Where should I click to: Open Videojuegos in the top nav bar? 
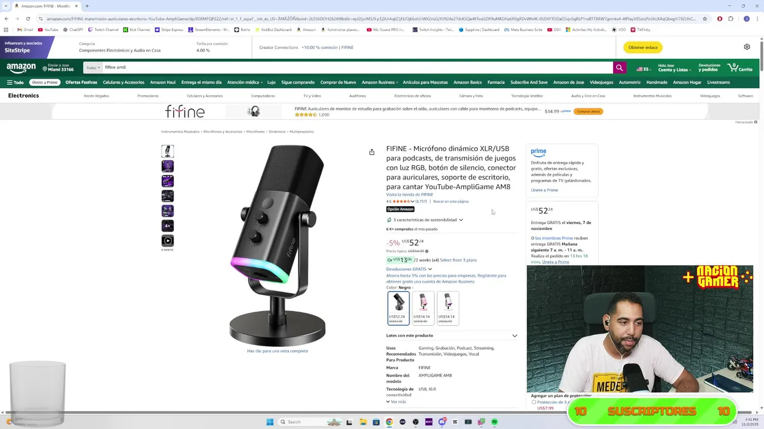click(602, 82)
